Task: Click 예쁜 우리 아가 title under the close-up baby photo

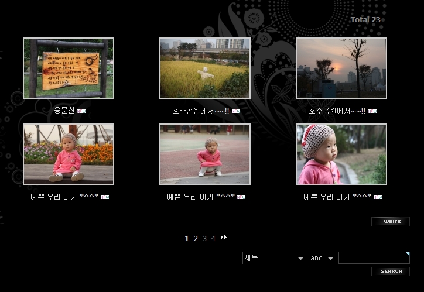Action: 337,197
